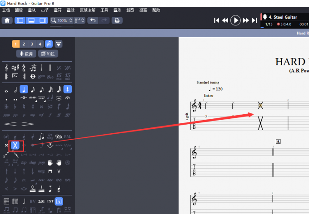Toggle the bottom panel visibility button
The image size is (309, 214).
[x=31, y=20]
